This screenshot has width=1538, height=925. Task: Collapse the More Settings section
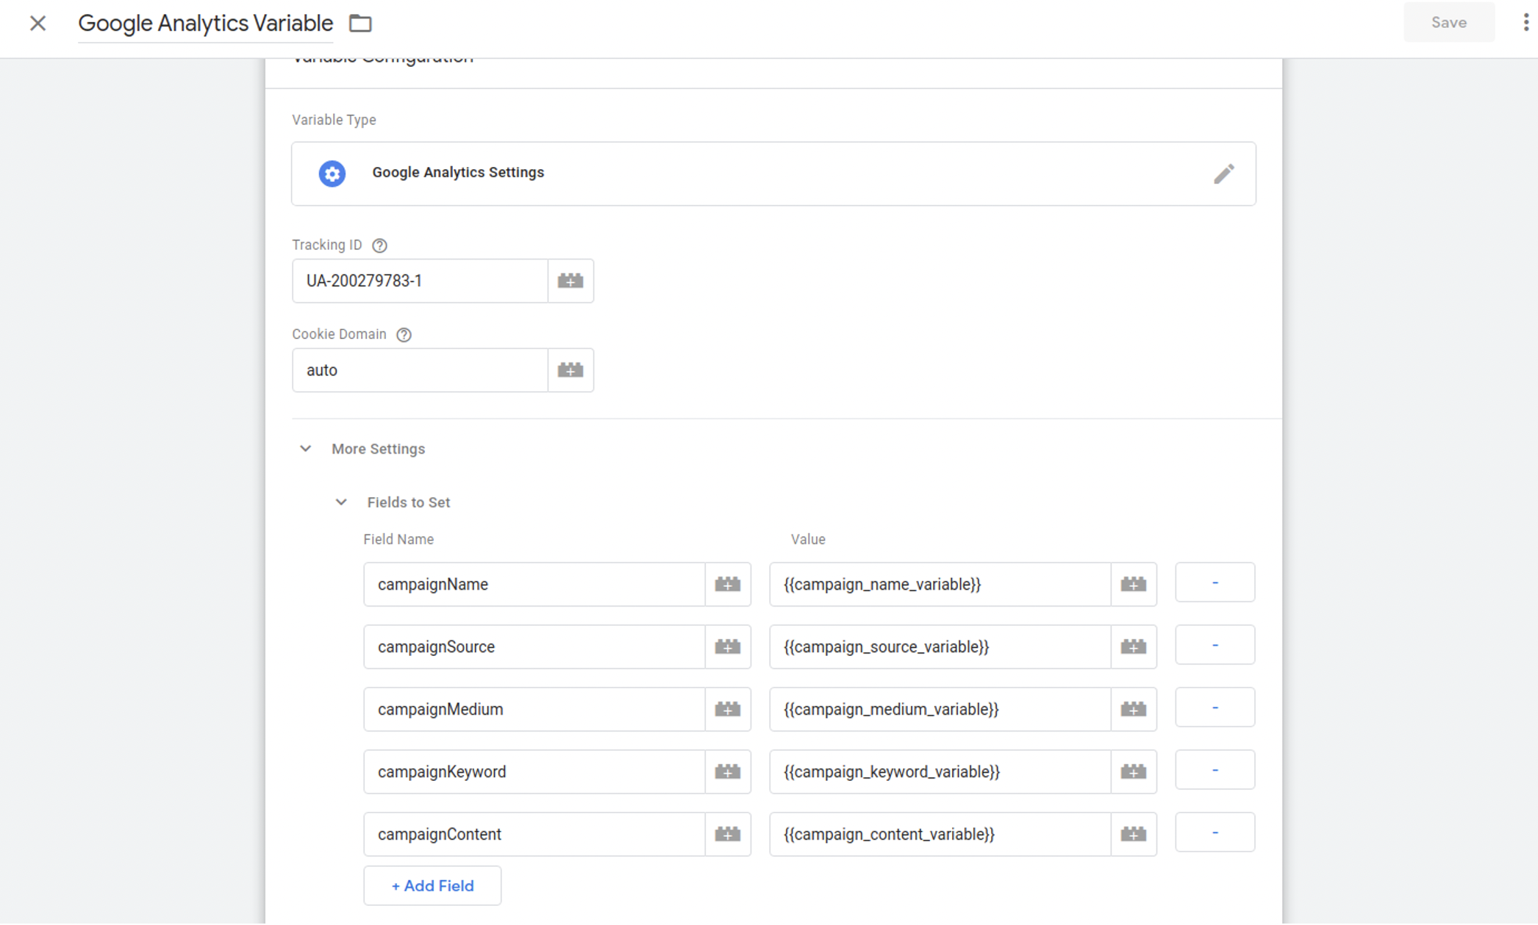click(x=306, y=449)
